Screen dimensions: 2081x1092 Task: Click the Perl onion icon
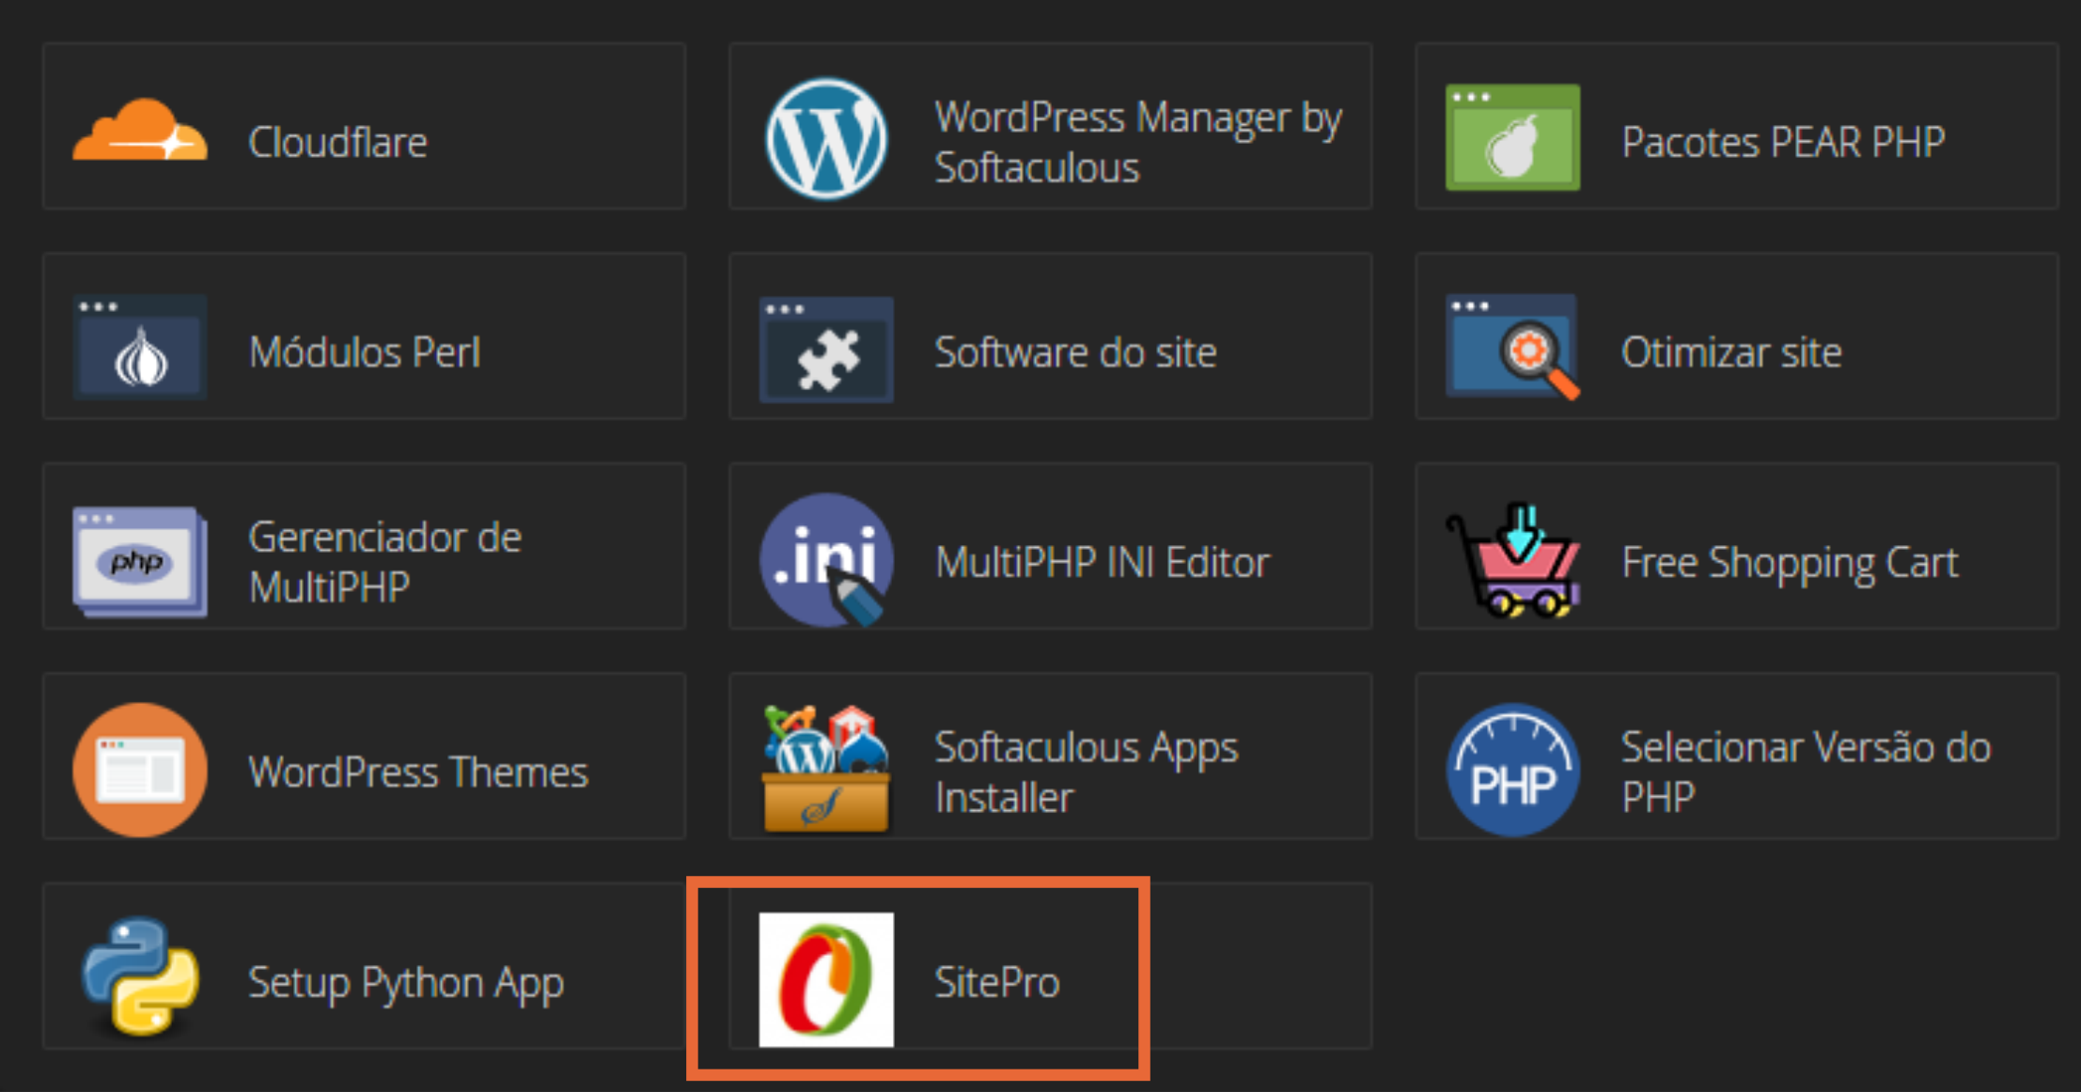pyautogui.click(x=140, y=347)
